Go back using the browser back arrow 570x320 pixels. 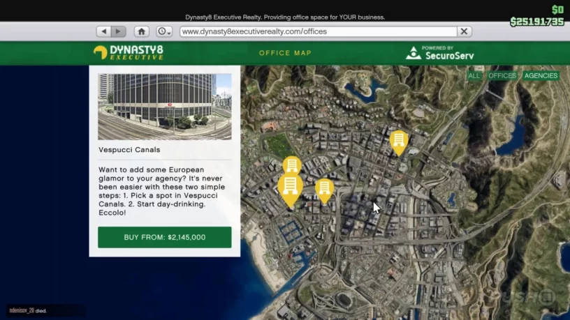tap(104, 31)
